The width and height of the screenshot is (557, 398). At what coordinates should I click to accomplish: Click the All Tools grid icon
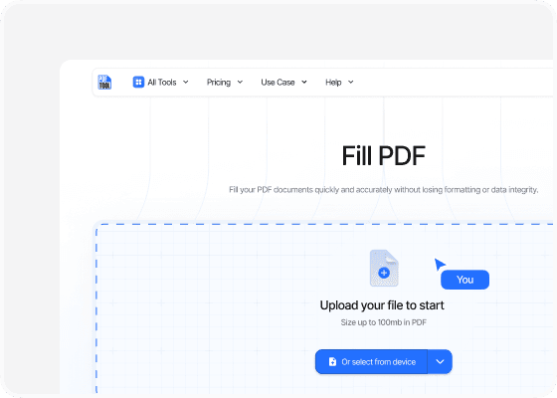click(x=138, y=82)
